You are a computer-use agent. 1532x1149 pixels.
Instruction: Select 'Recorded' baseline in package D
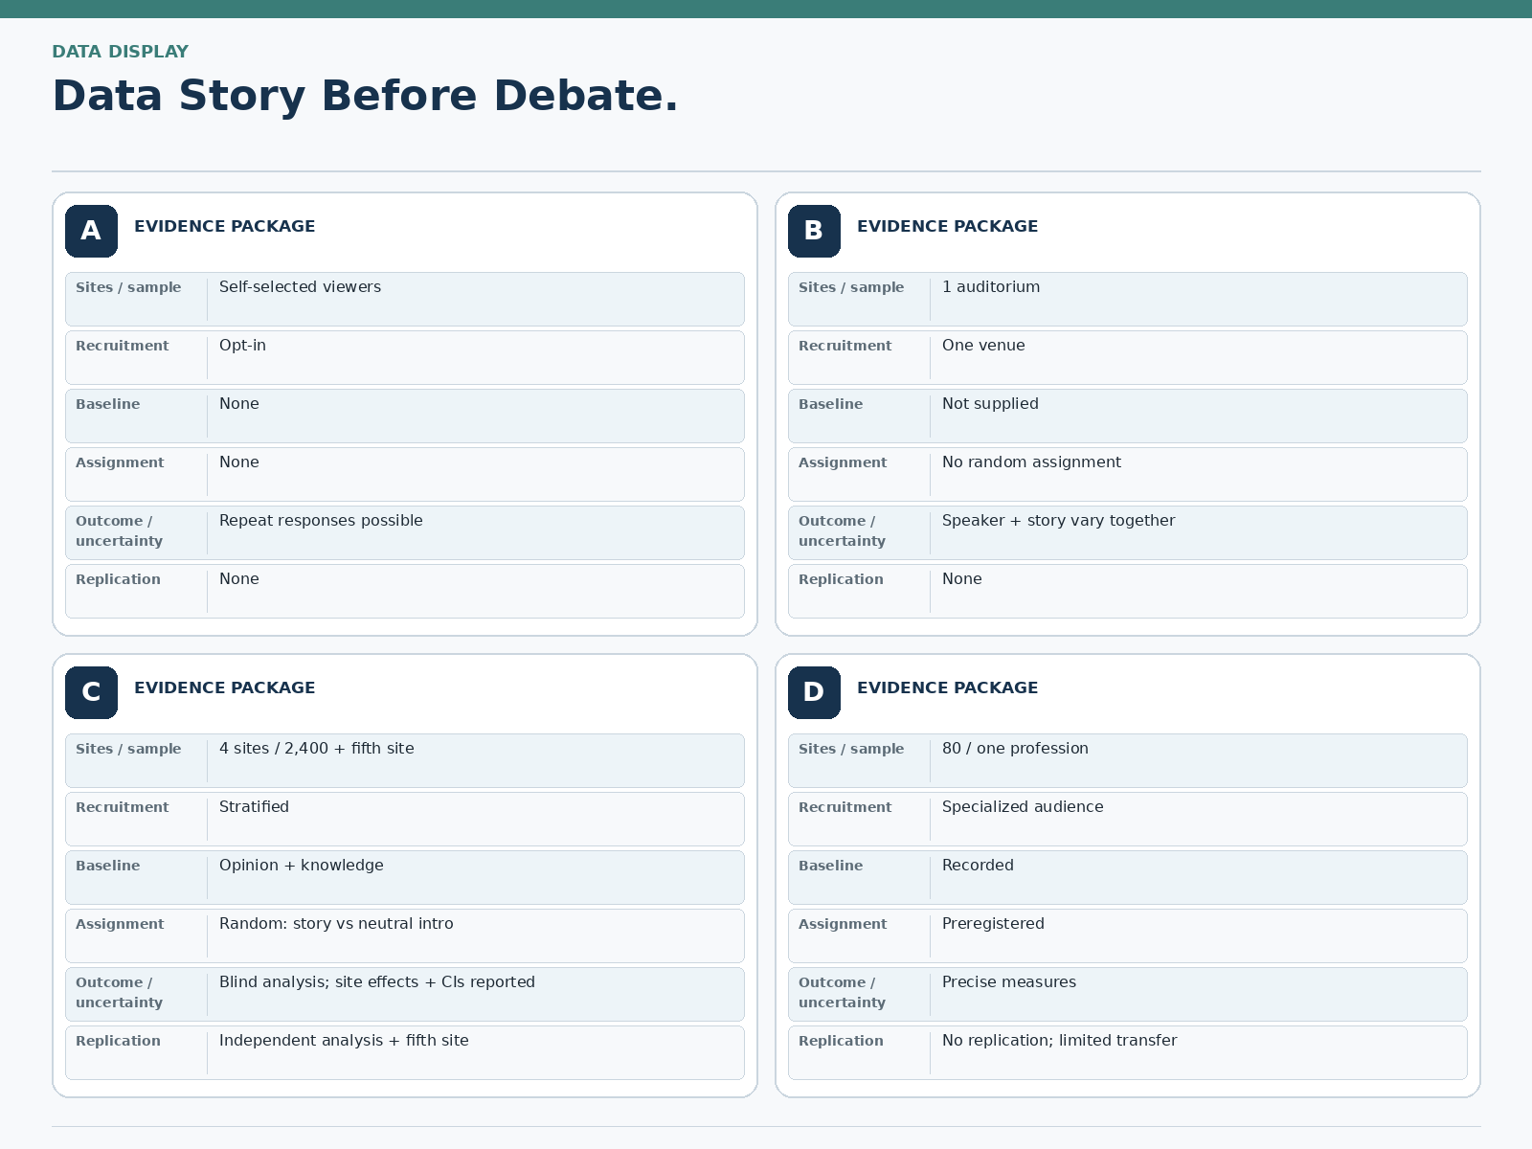(x=978, y=866)
